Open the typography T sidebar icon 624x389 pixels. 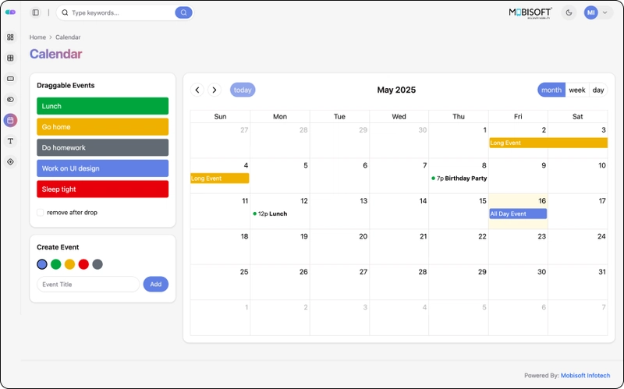click(x=10, y=141)
